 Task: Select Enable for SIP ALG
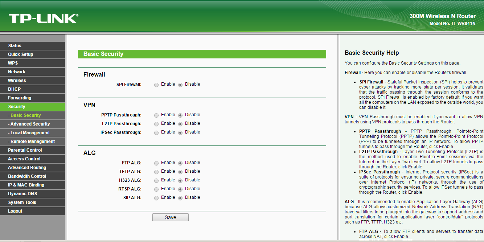pos(156,198)
